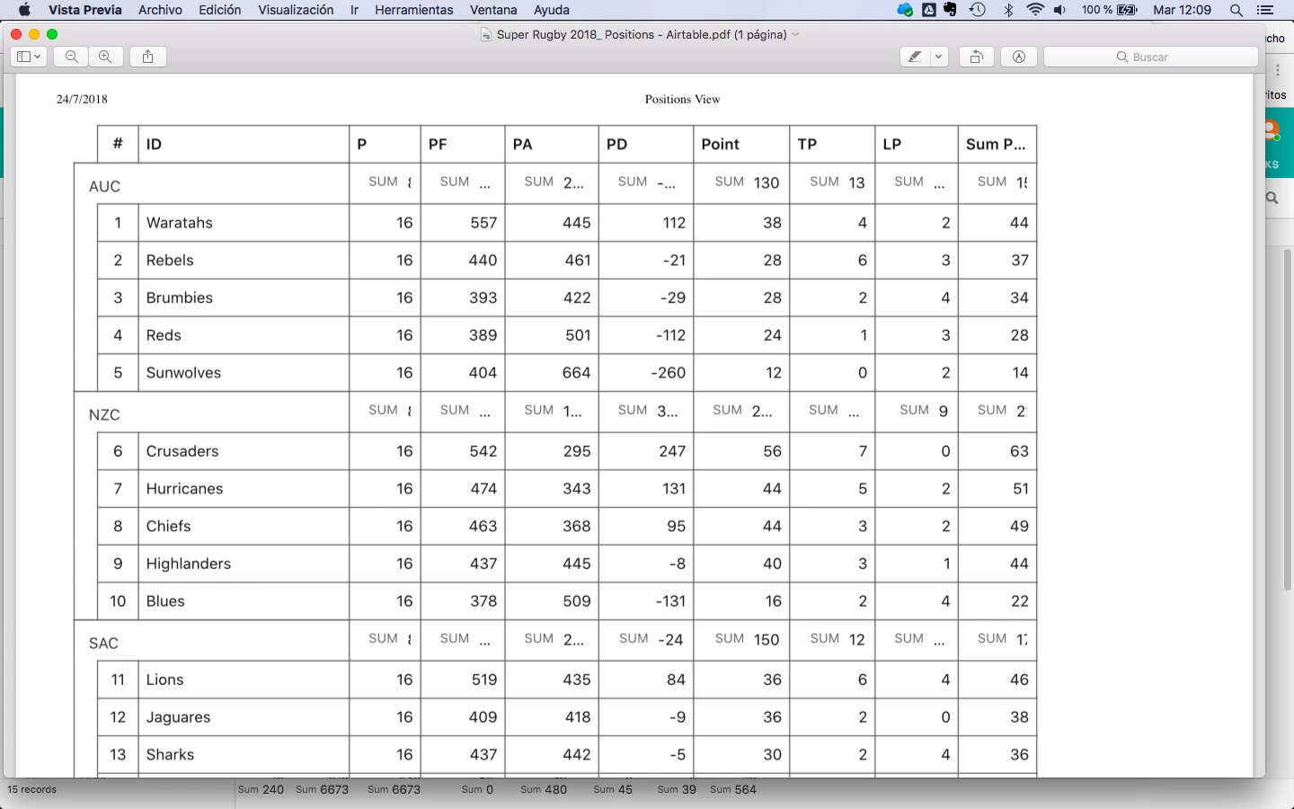Click Sum 564 in background window footer
The width and height of the screenshot is (1294, 809).
pyautogui.click(x=733, y=789)
